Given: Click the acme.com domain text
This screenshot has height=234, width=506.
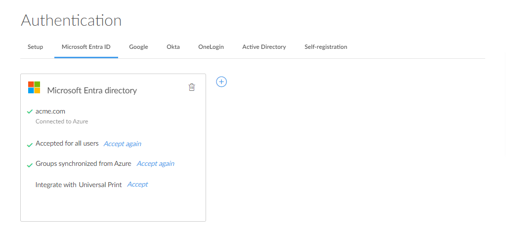Looking at the screenshot, I should pyautogui.click(x=50, y=112).
